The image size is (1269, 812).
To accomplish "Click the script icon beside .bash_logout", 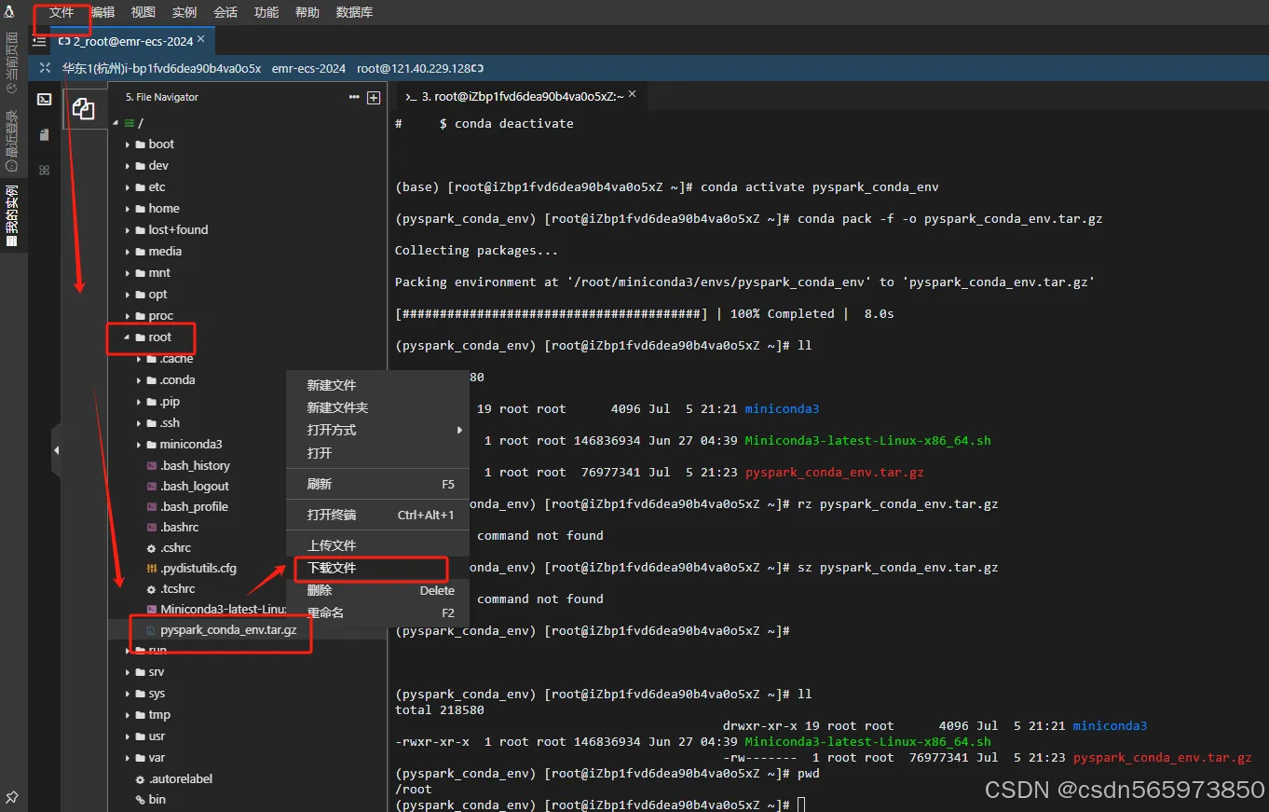I will point(152,487).
